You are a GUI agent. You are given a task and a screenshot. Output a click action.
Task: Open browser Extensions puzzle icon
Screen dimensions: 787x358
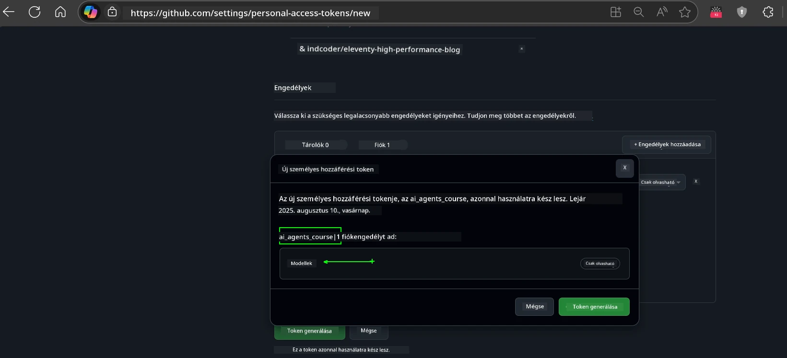pos(768,12)
